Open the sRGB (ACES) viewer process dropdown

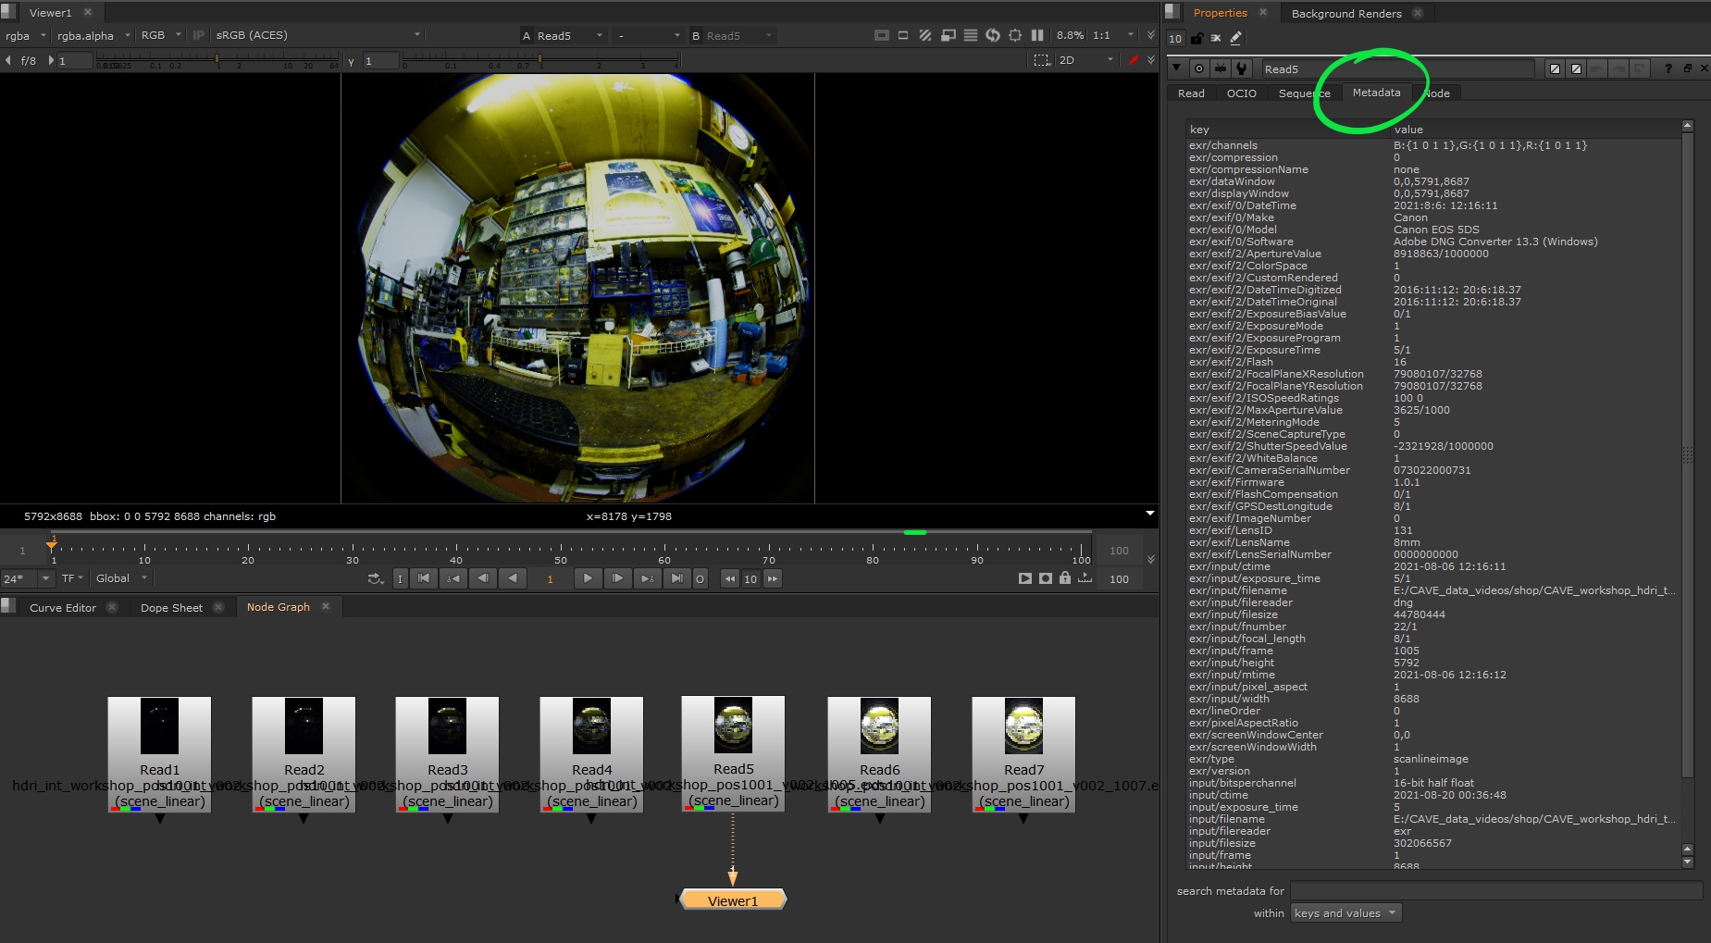pyautogui.click(x=317, y=35)
